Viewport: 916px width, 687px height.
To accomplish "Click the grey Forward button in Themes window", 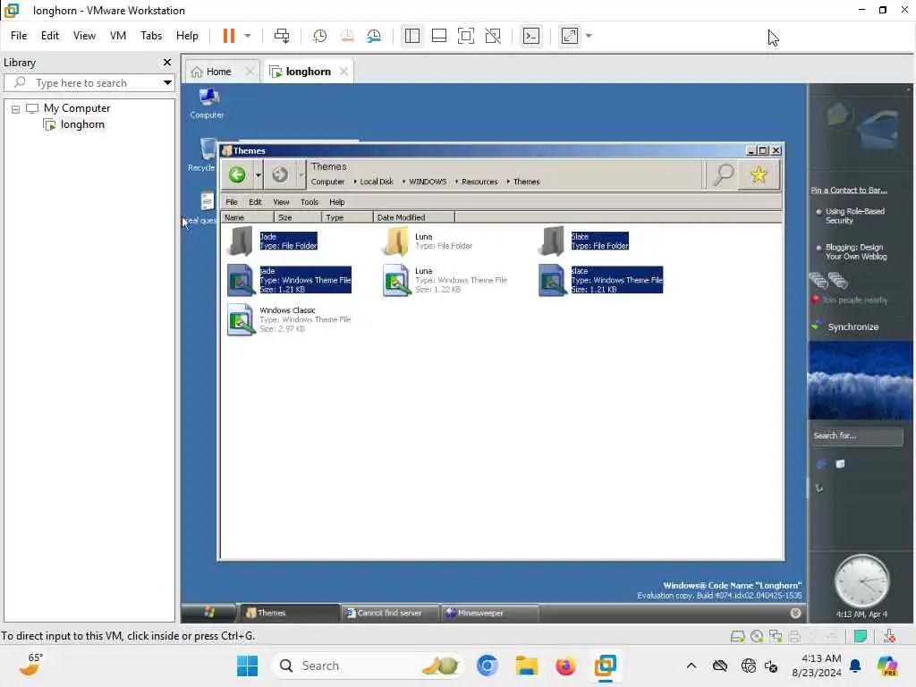I will [x=280, y=174].
